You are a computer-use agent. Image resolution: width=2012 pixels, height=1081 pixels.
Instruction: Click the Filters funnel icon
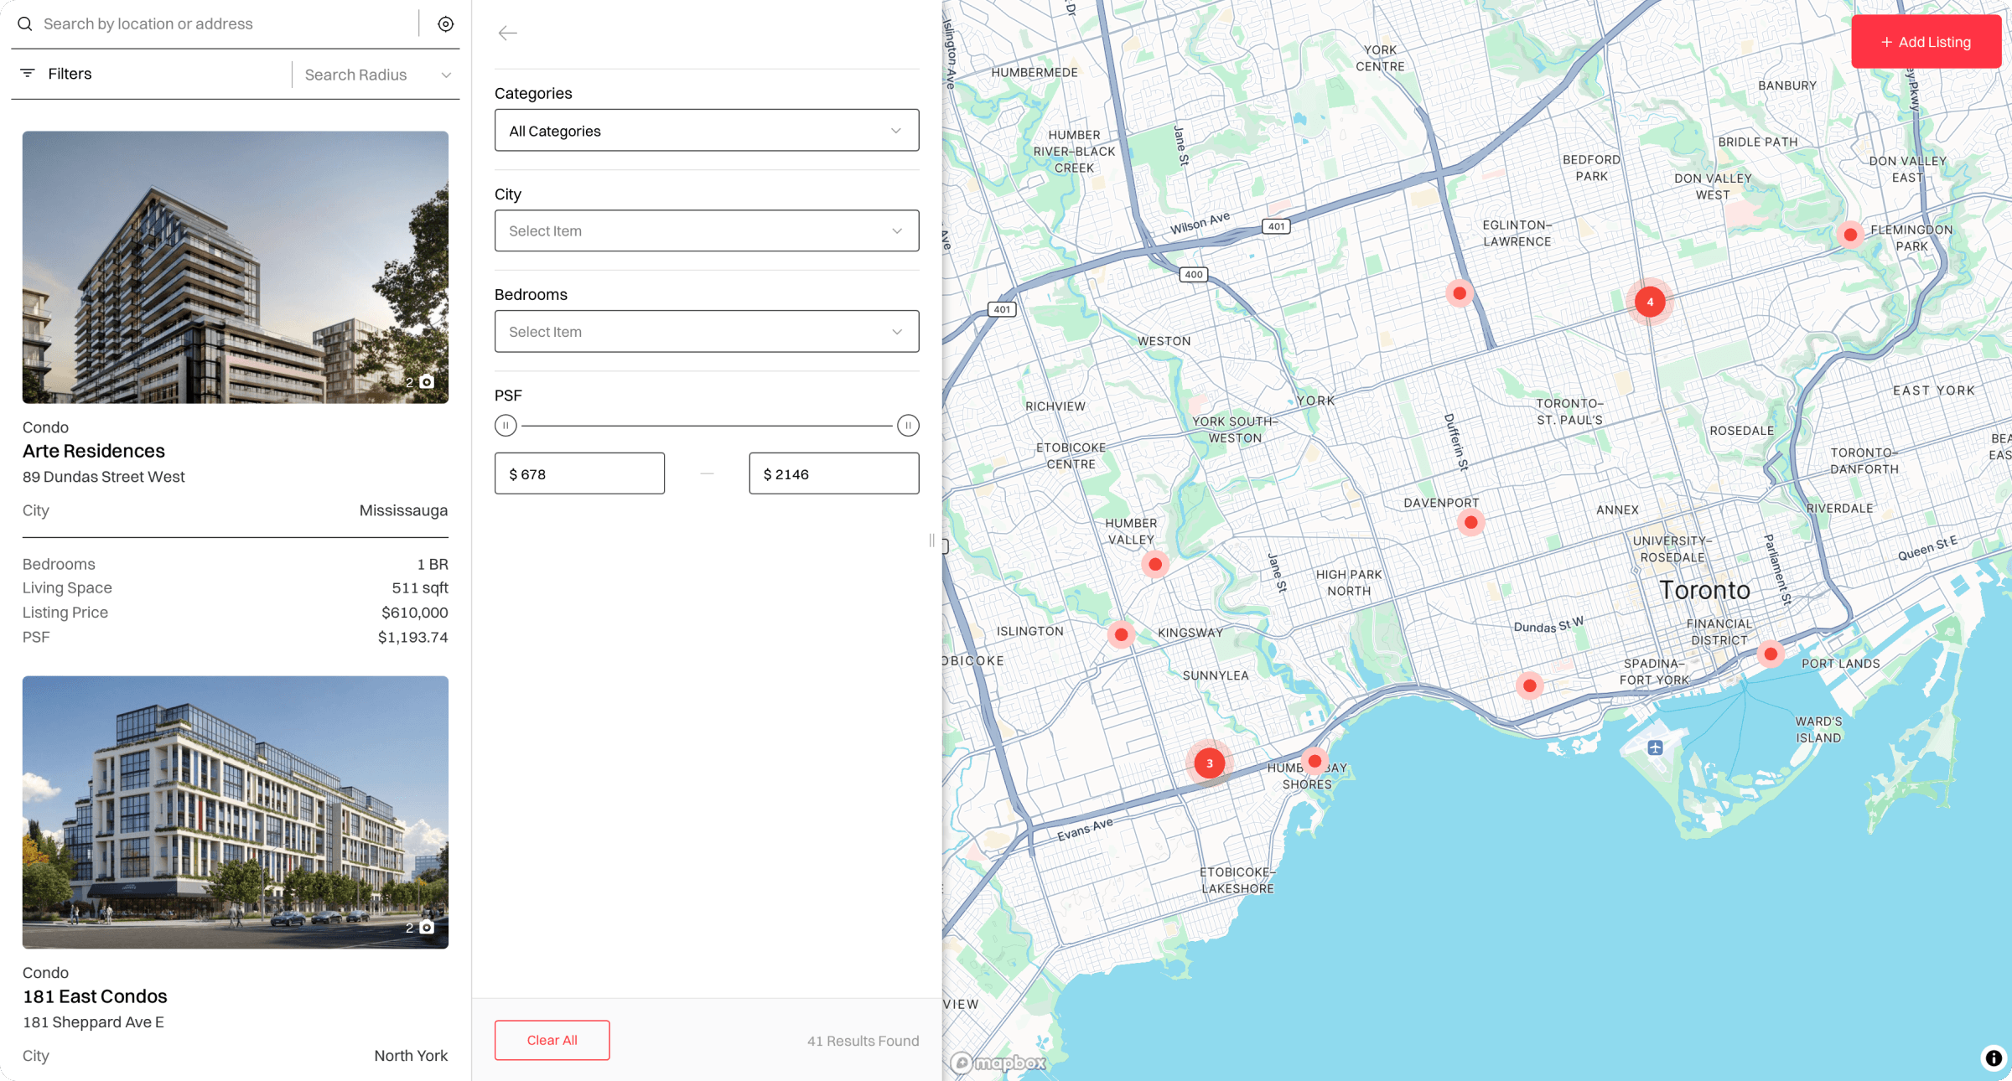coord(28,74)
